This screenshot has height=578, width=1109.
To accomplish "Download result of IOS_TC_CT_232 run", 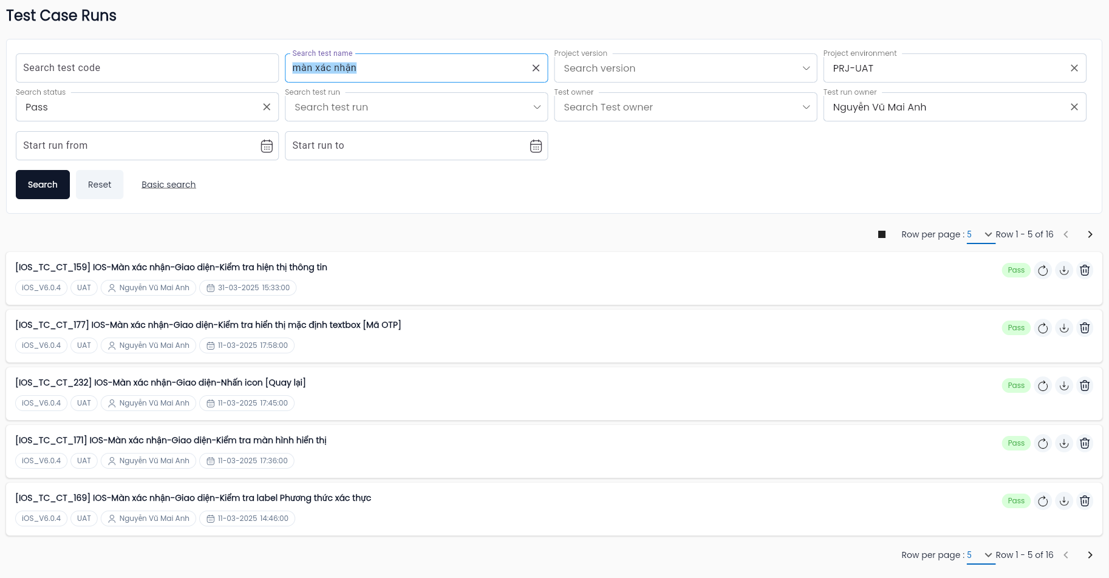I will pos(1064,386).
